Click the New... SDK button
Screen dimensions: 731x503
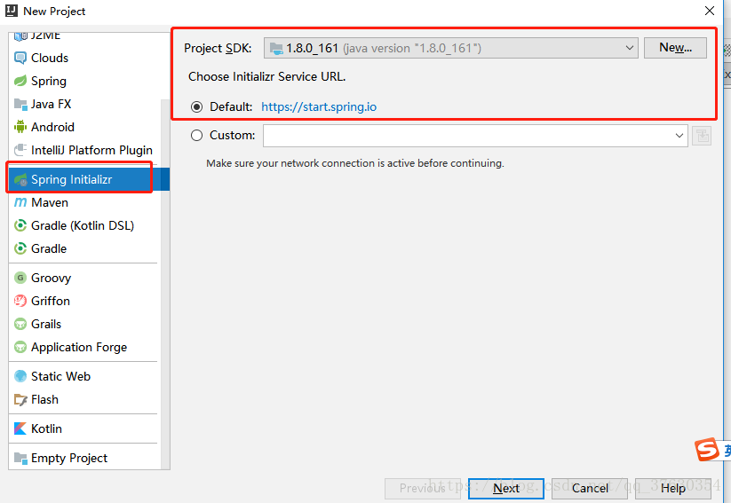(x=675, y=48)
